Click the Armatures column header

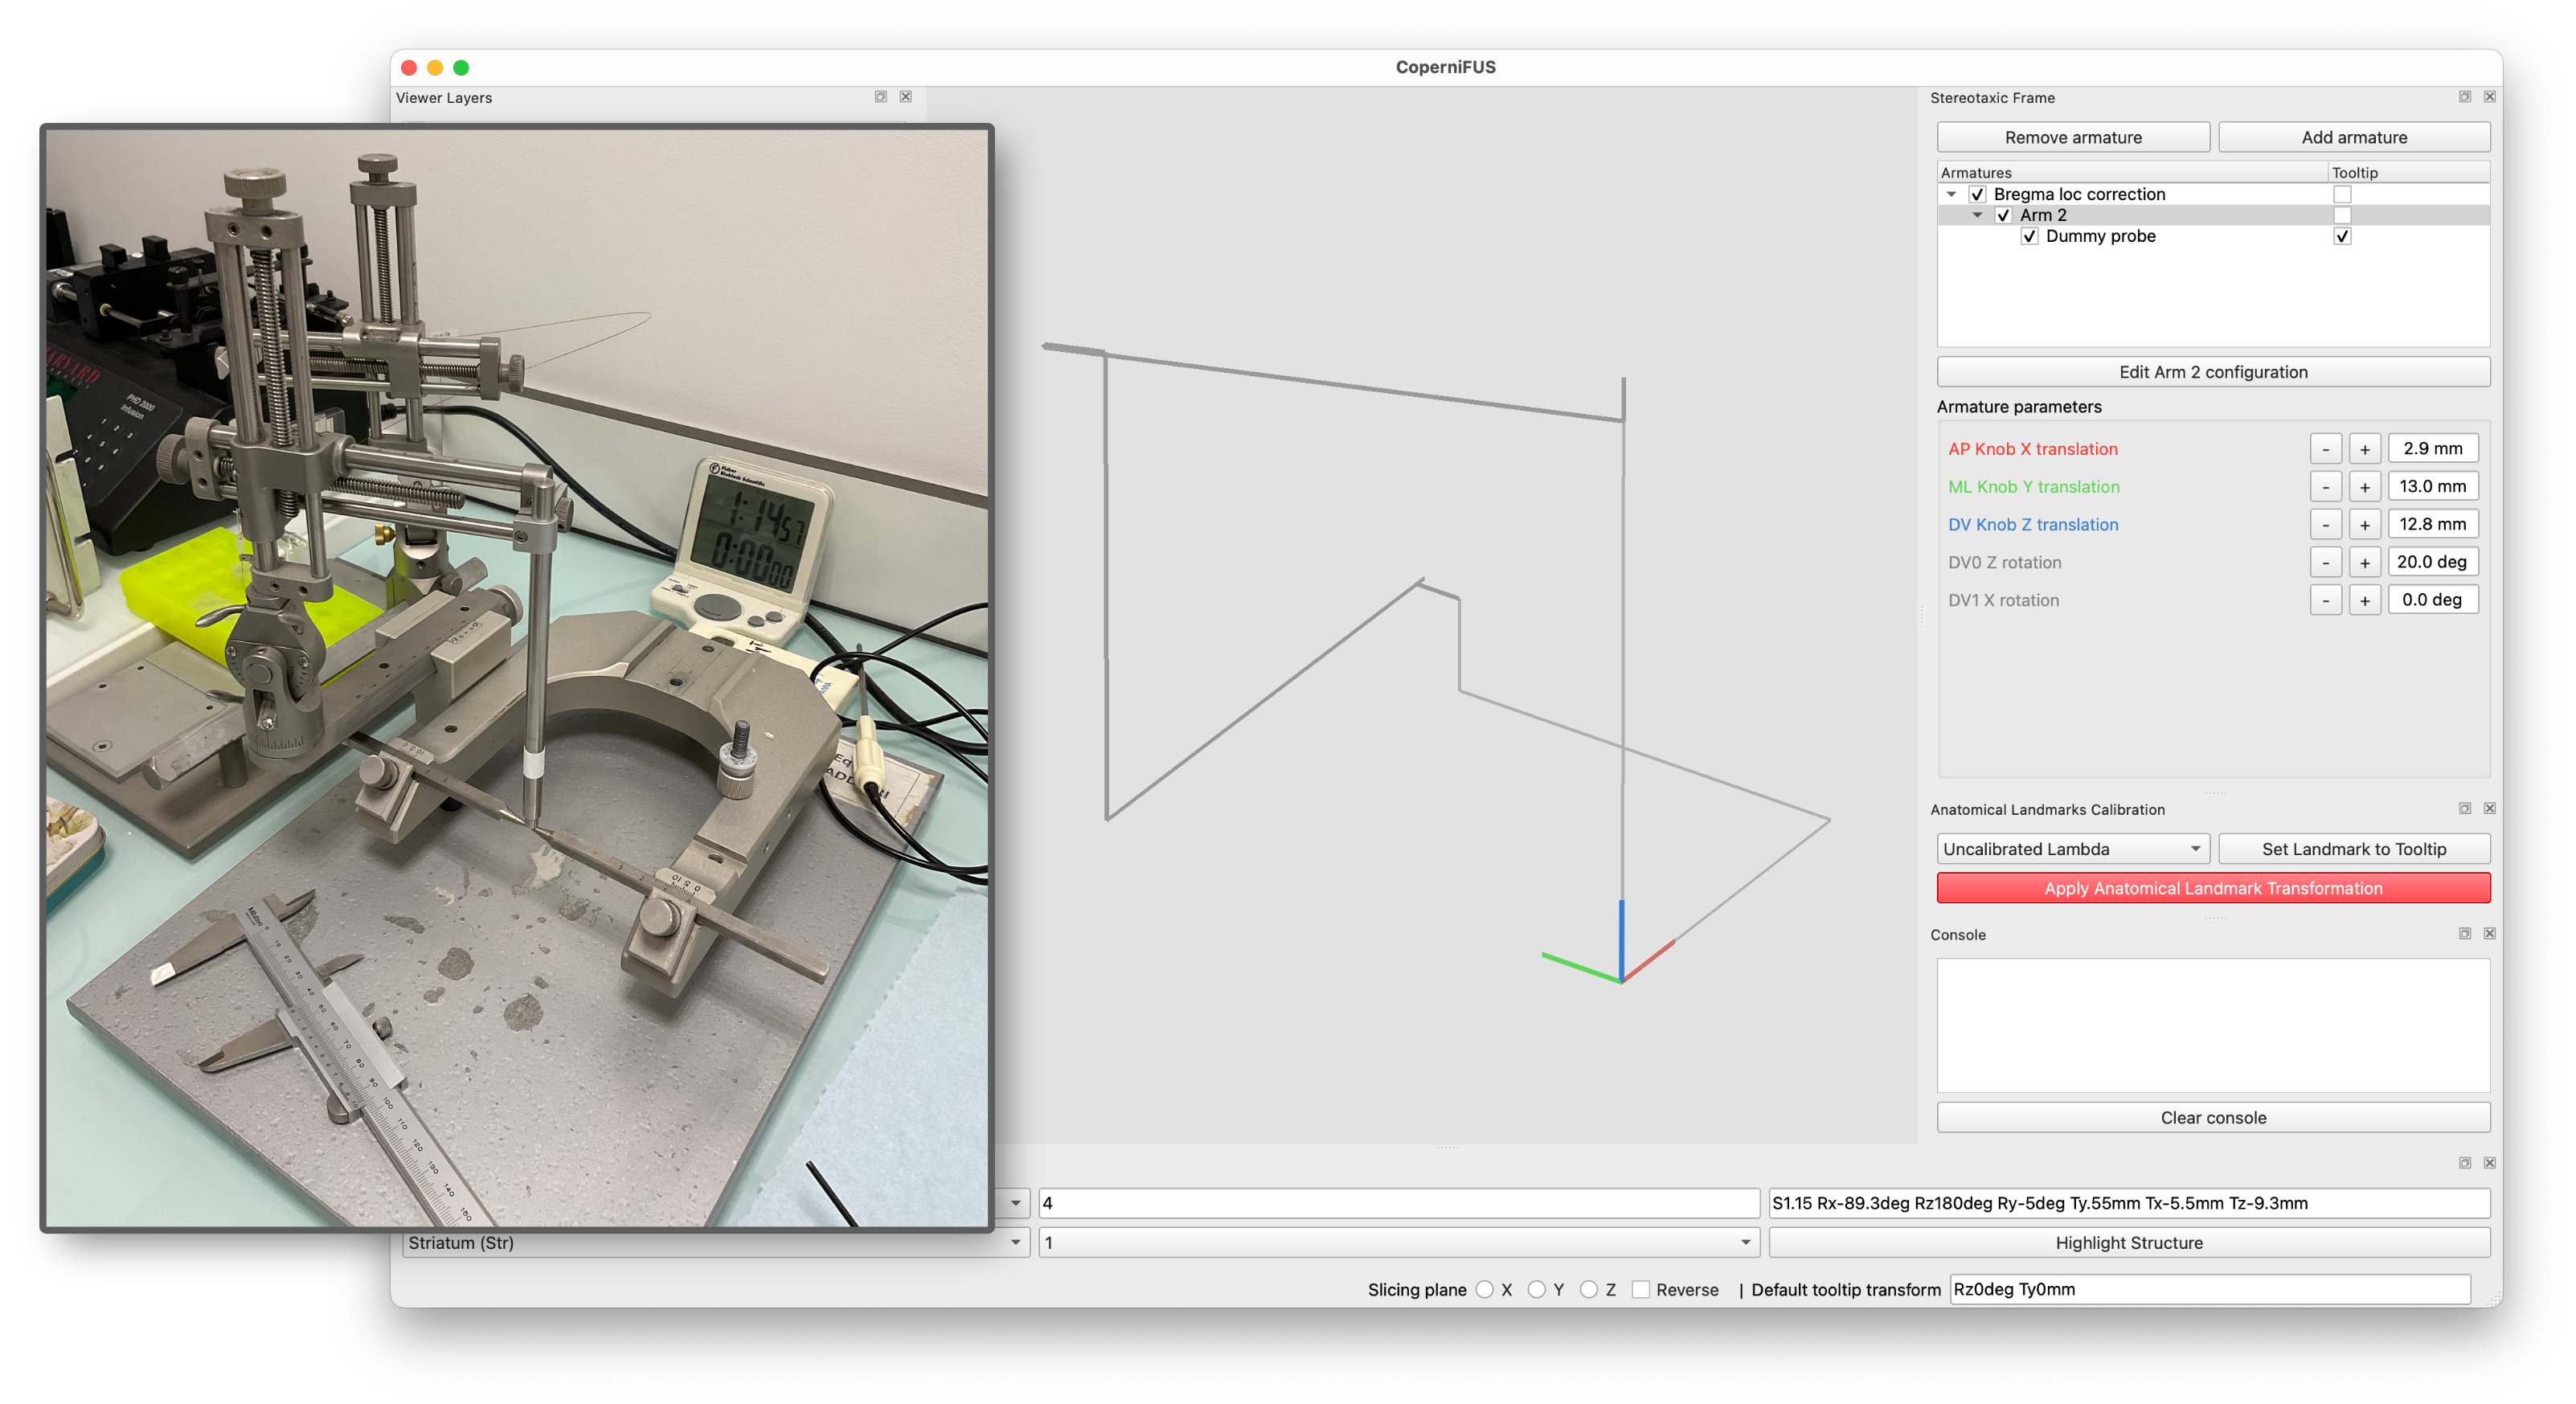[x=2132, y=172]
